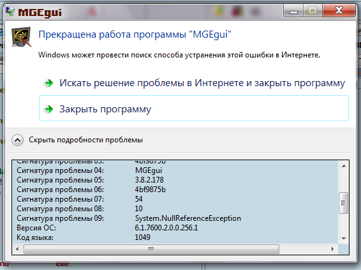Click the details vertical scrollbar up arrow
This screenshot has width=361, height=270.
tap(344, 166)
